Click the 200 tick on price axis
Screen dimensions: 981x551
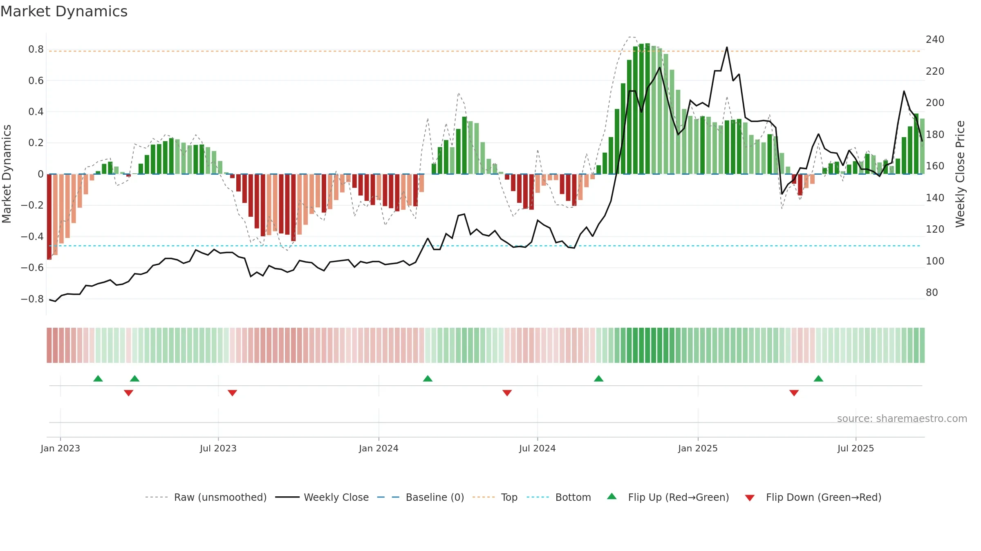(x=935, y=103)
